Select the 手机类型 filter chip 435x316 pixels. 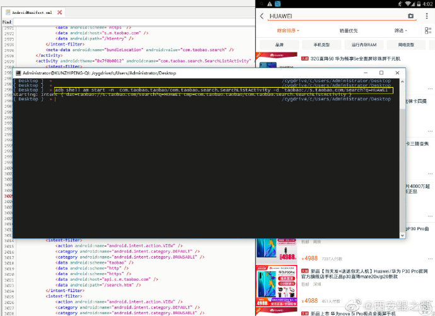click(322, 45)
